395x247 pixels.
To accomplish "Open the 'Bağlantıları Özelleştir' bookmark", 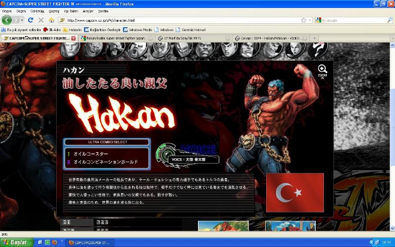I will click(x=103, y=30).
